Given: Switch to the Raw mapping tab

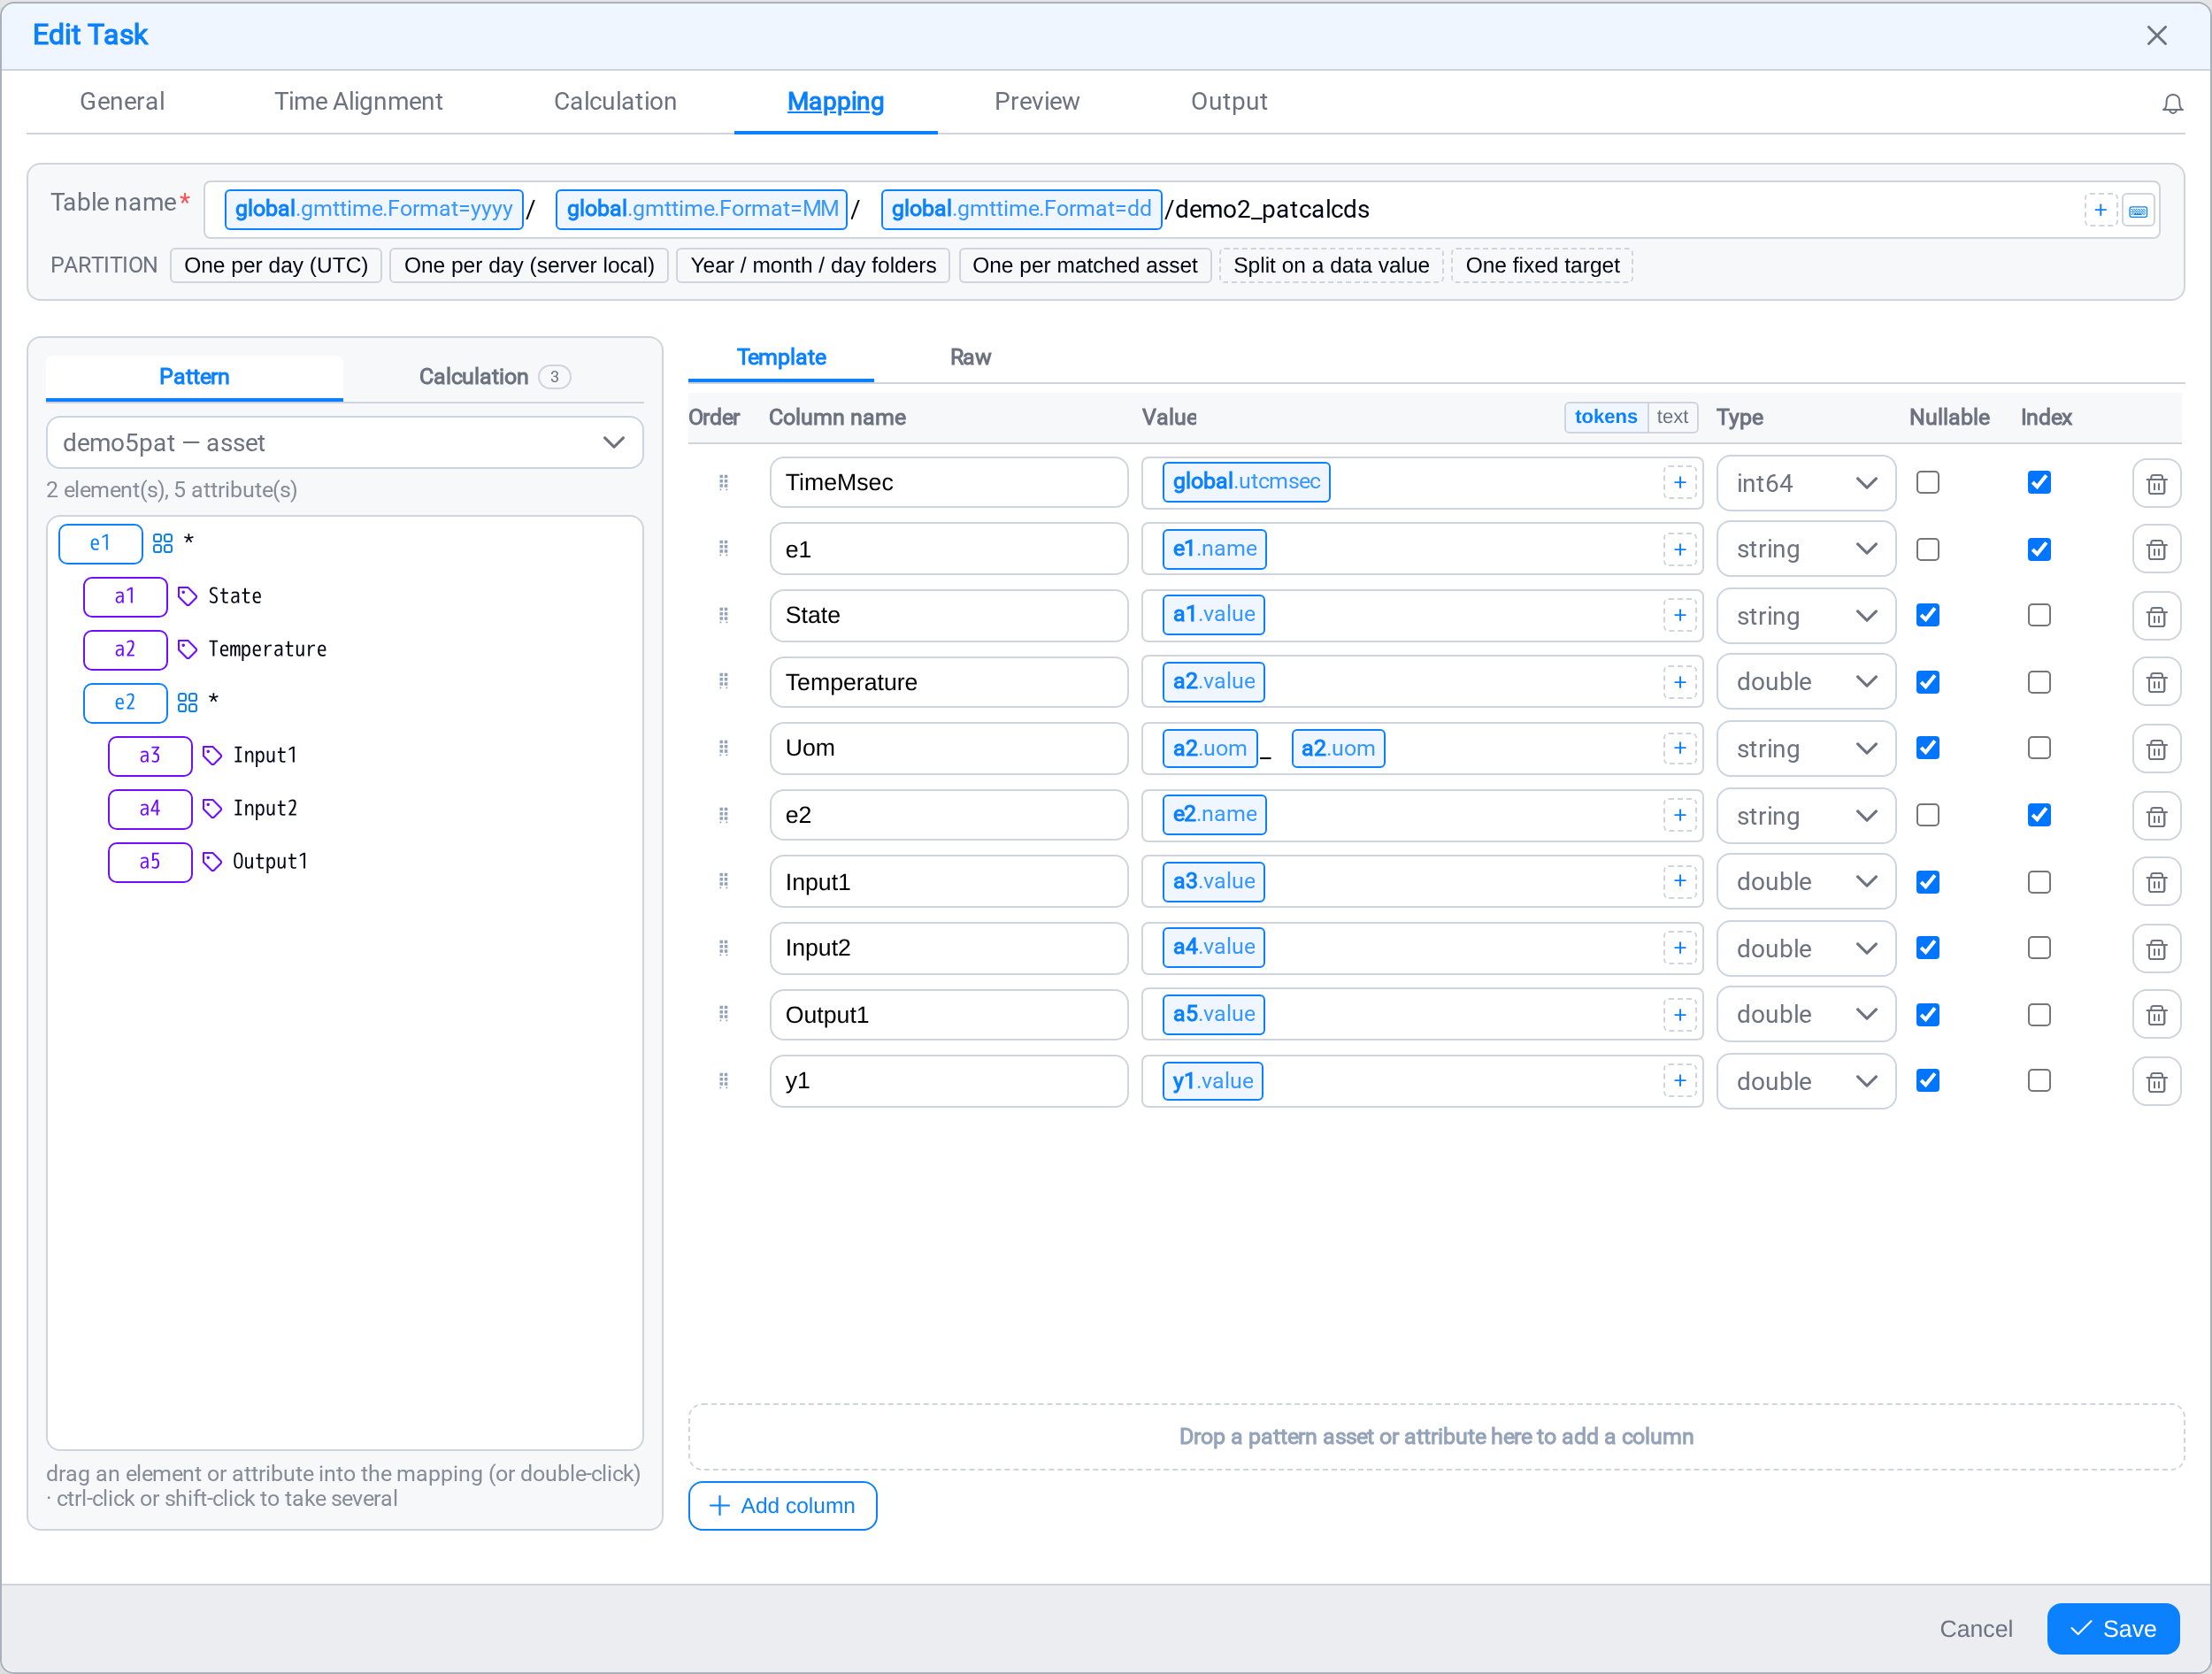Looking at the screenshot, I should coord(970,357).
